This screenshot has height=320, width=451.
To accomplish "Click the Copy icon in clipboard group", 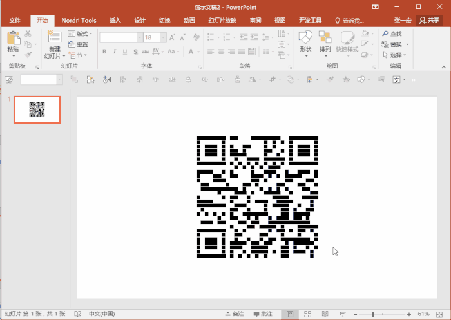I will pos(28,44).
